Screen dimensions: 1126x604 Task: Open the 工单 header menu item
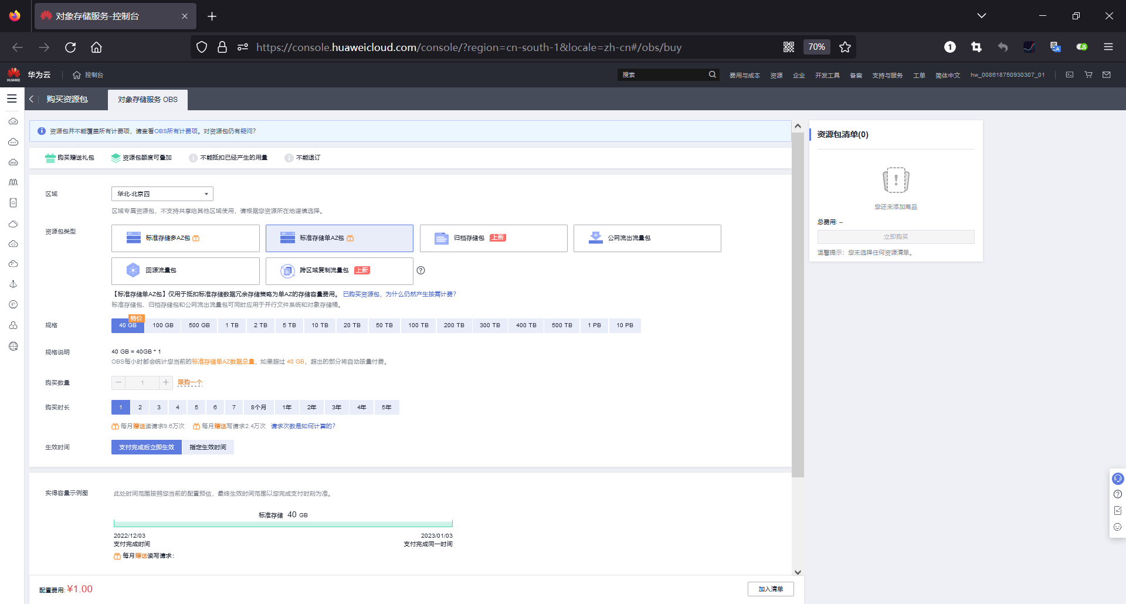click(919, 75)
